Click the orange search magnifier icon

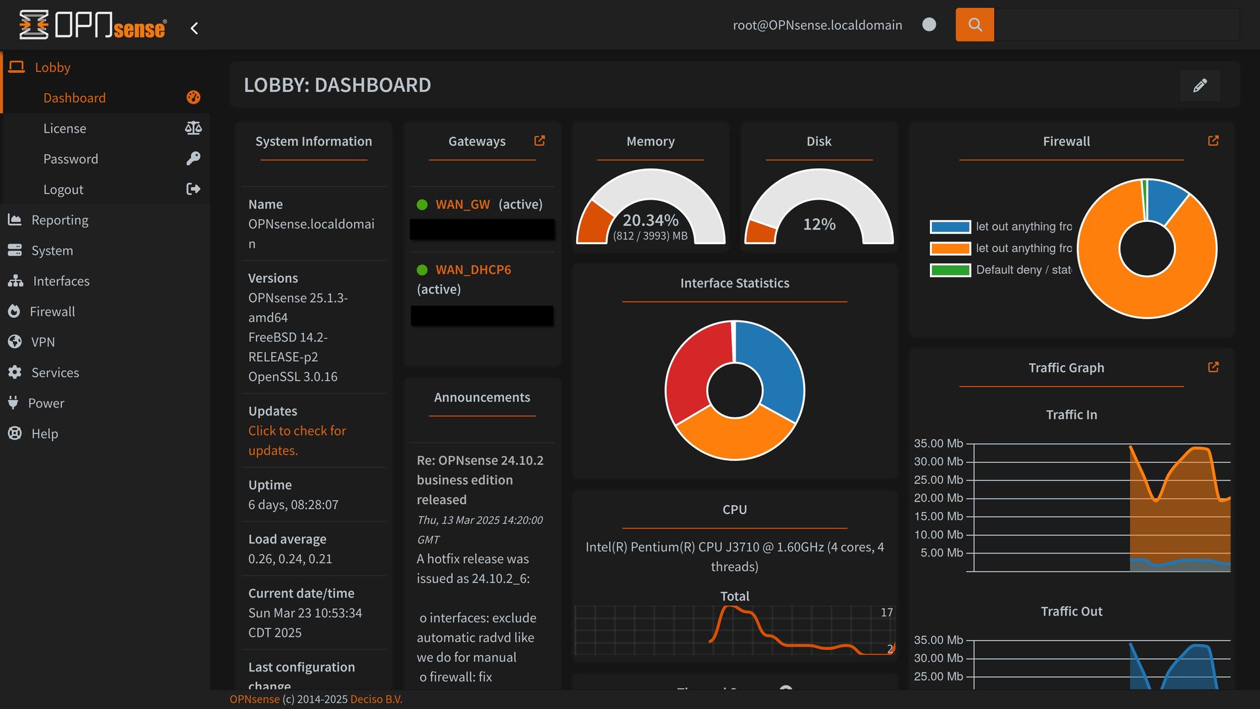[975, 25]
